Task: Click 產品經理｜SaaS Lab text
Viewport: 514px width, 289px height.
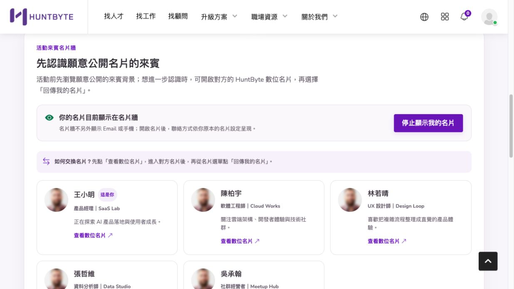Action: (97, 208)
